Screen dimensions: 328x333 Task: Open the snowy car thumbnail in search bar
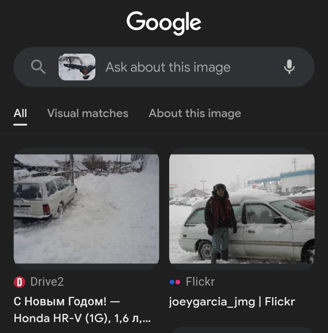(77, 67)
